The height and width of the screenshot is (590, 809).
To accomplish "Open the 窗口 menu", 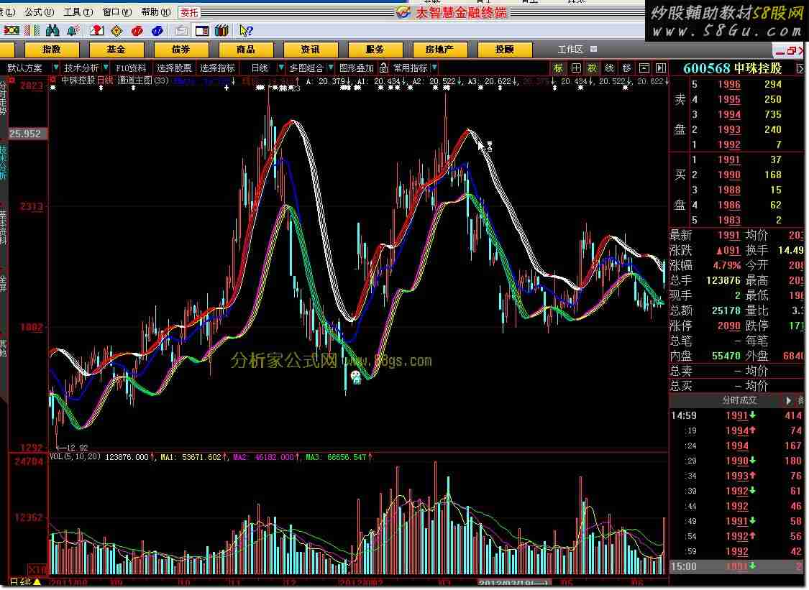I will pos(117,11).
